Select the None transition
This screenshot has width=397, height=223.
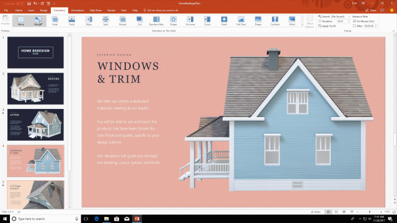[20, 20]
